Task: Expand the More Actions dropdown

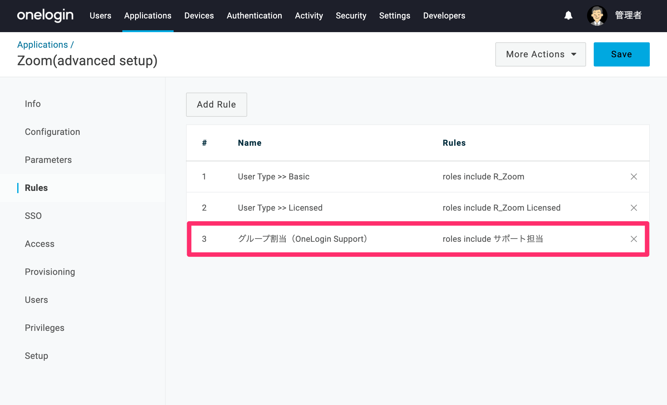Action: click(x=541, y=54)
